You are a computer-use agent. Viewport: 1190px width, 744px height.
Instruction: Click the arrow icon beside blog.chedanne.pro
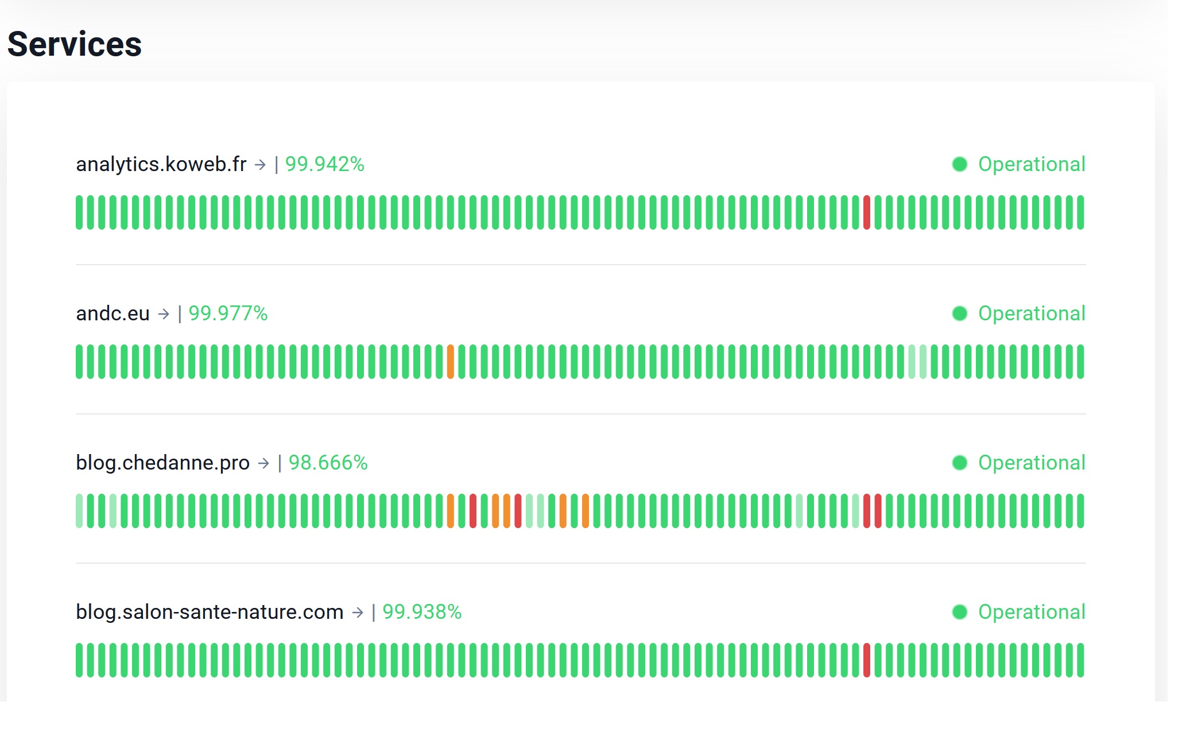click(264, 463)
